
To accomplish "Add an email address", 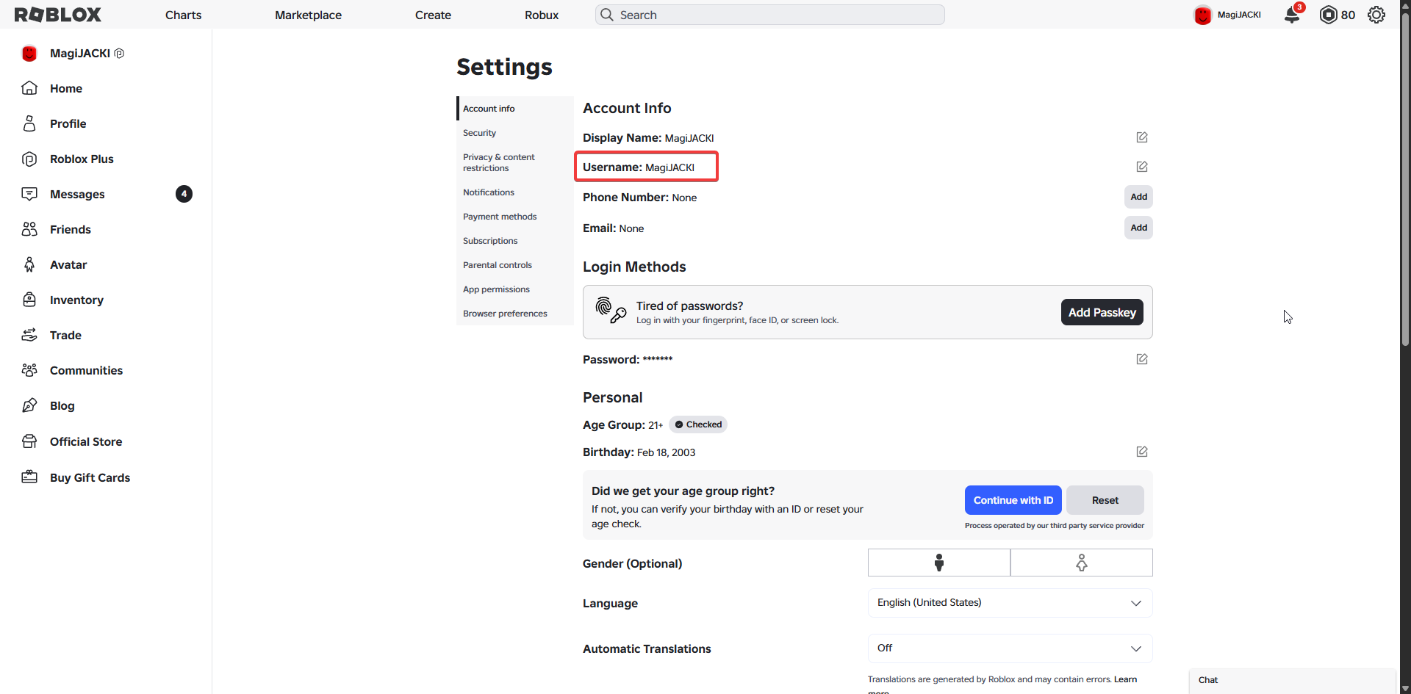I will [x=1138, y=228].
